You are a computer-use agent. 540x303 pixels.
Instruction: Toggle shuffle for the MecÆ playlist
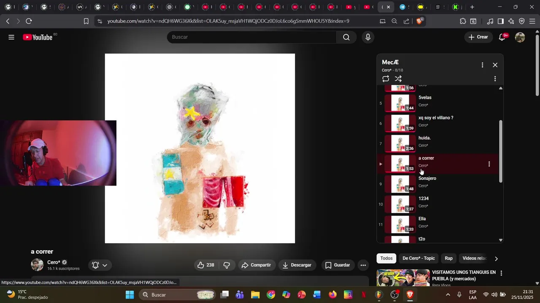coord(398,79)
